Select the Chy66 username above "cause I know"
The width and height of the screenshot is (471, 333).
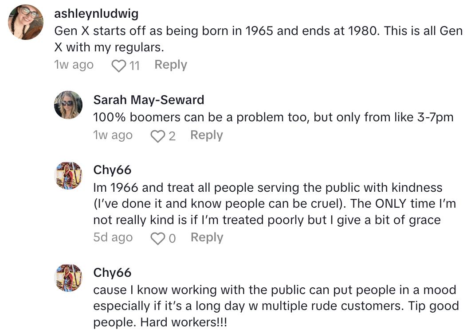coord(112,272)
